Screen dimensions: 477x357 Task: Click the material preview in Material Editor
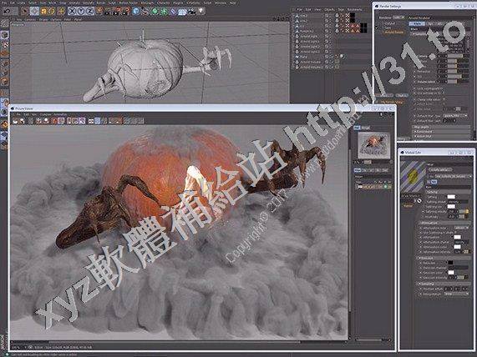(x=413, y=177)
